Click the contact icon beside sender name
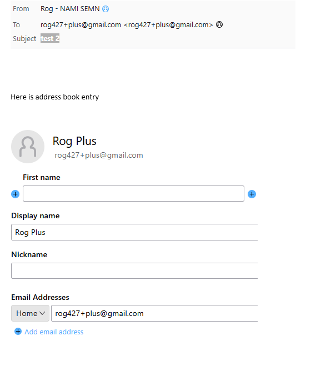The width and height of the screenshot is (316, 371). point(106,9)
